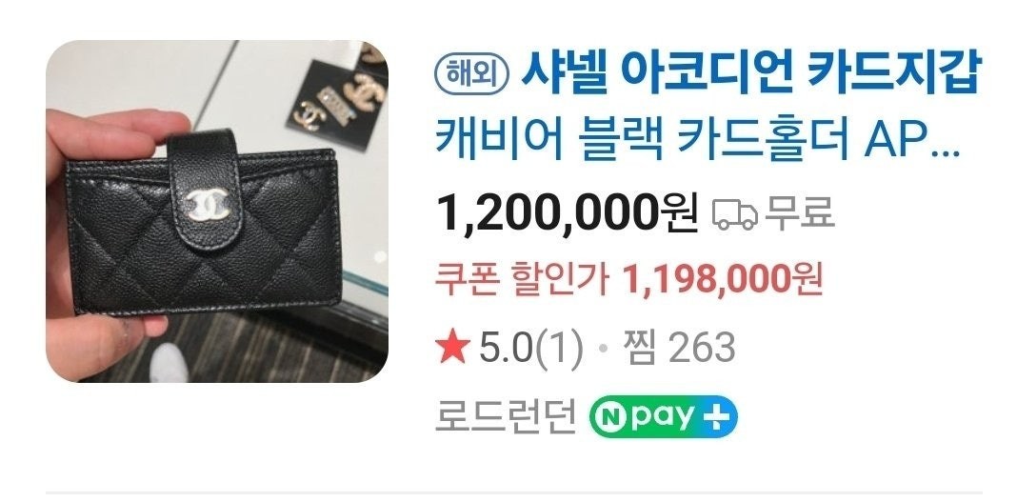Select the 캐비어 블랙 카드홀더 subtitle line
Screen dimensions: 1017x502
coord(697,139)
